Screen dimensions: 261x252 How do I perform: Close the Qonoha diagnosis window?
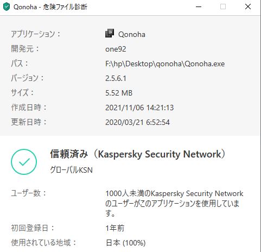tap(248, 7)
